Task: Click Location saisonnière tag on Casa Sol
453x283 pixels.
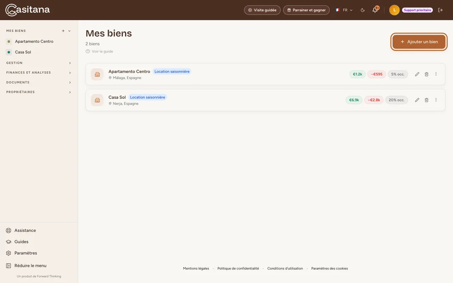Action: pyautogui.click(x=148, y=97)
